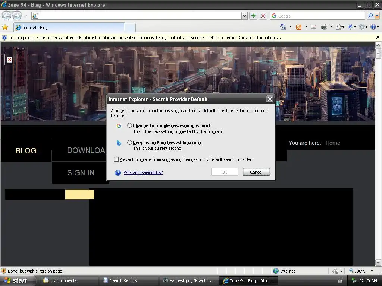The width and height of the screenshot is (382, 286).
Task: Click the red Stop loading button
Action: pyautogui.click(x=263, y=16)
